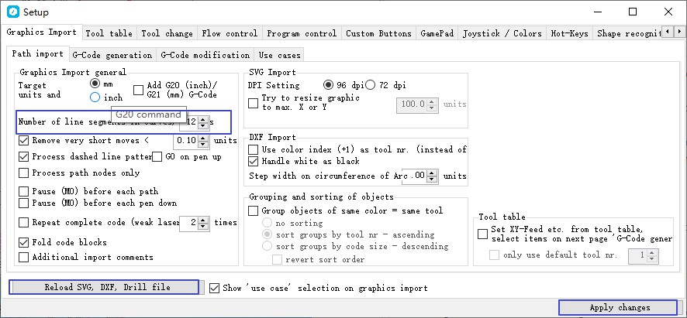687x318 pixels.
Task: Click the Apply changes button
Action: point(620,307)
